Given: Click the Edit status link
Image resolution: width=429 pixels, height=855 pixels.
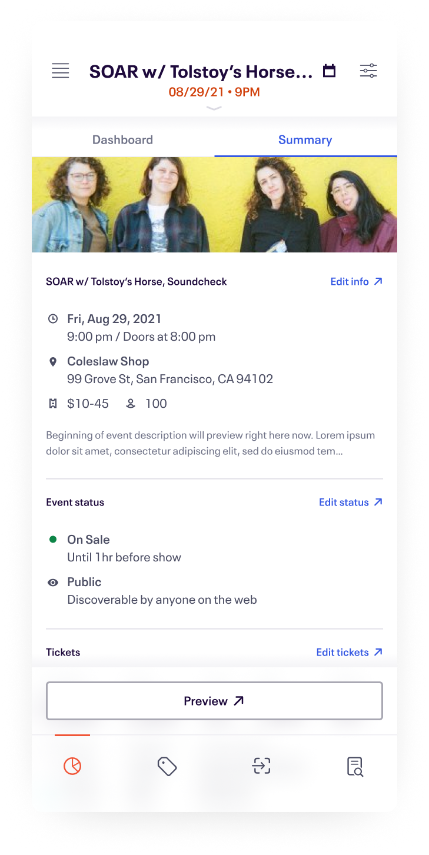Looking at the screenshot, I should (x=350, y=503).
